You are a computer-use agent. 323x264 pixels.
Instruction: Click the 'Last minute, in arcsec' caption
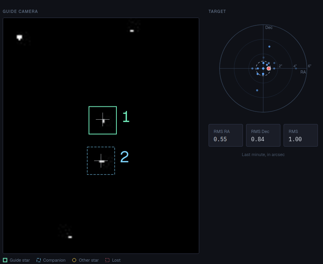[263, 154]
